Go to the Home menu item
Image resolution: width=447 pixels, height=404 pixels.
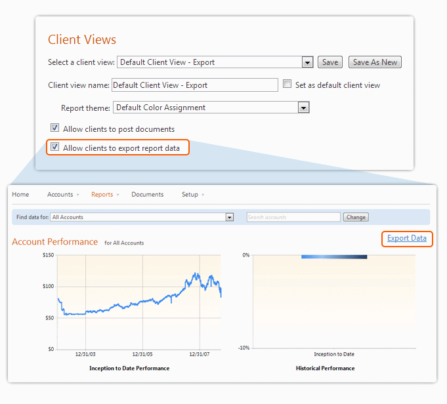coord(20,195)
